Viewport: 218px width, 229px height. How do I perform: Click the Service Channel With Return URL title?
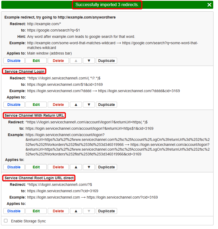(34, 115)
